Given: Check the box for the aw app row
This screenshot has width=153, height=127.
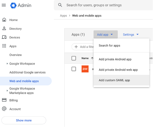Looking at the screenshot, I should (x=74, y=69).
